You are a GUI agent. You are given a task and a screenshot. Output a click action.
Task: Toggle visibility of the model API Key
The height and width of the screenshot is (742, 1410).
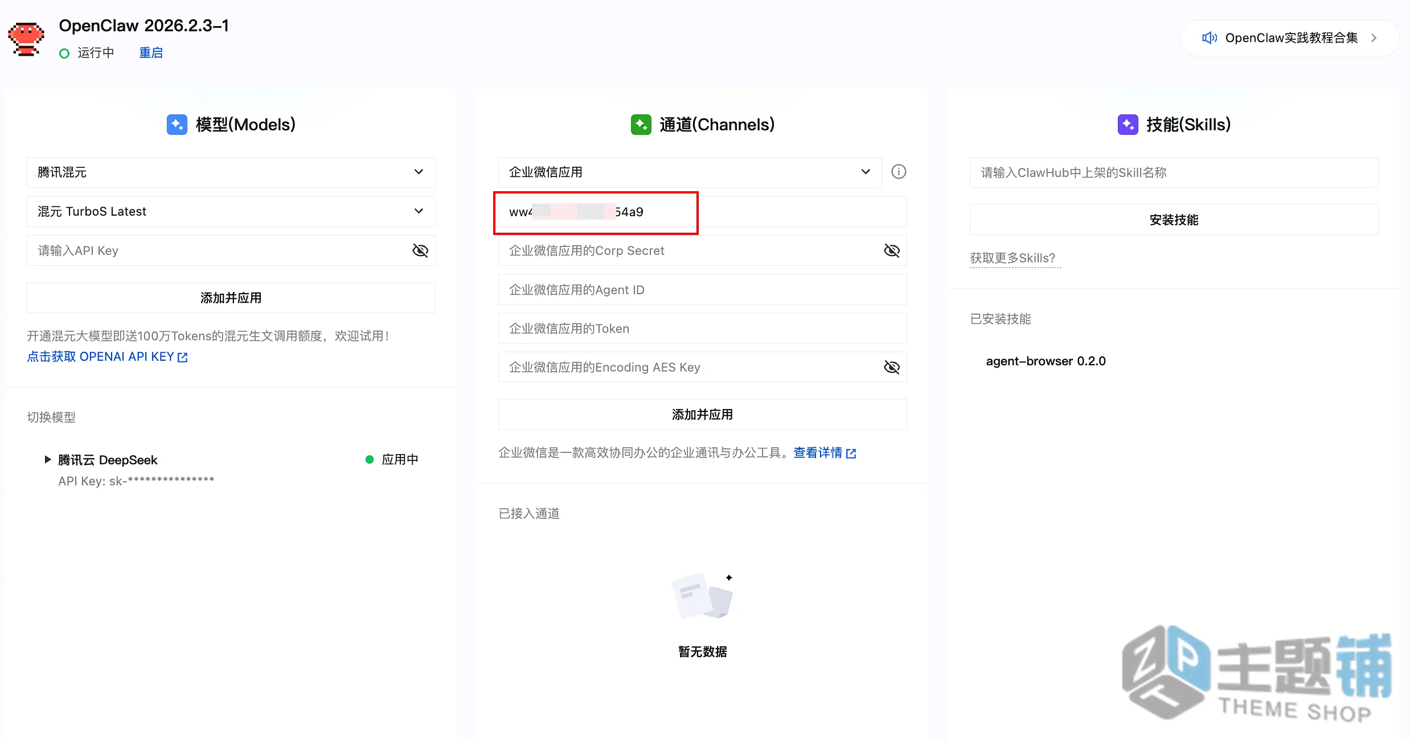420,250
